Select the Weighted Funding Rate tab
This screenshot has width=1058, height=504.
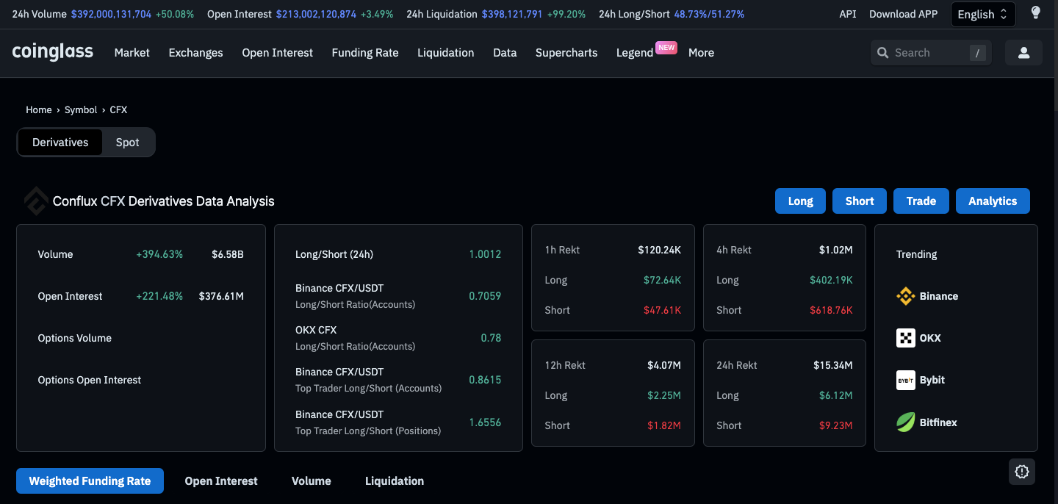(90, 480)
